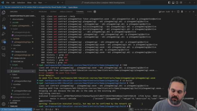
Task: Split the terminal
Action: pyautogui.click(x=178, y=12)
